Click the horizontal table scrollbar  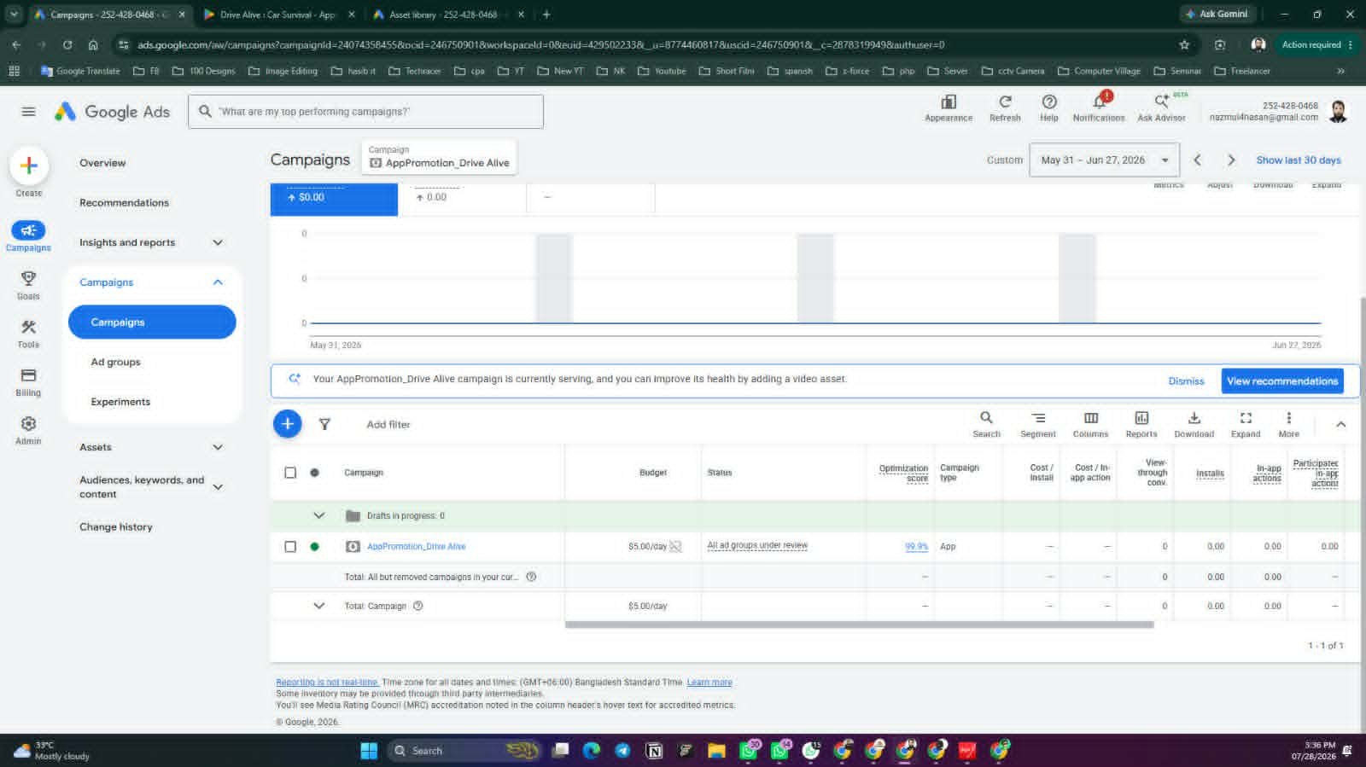point(859,625)
